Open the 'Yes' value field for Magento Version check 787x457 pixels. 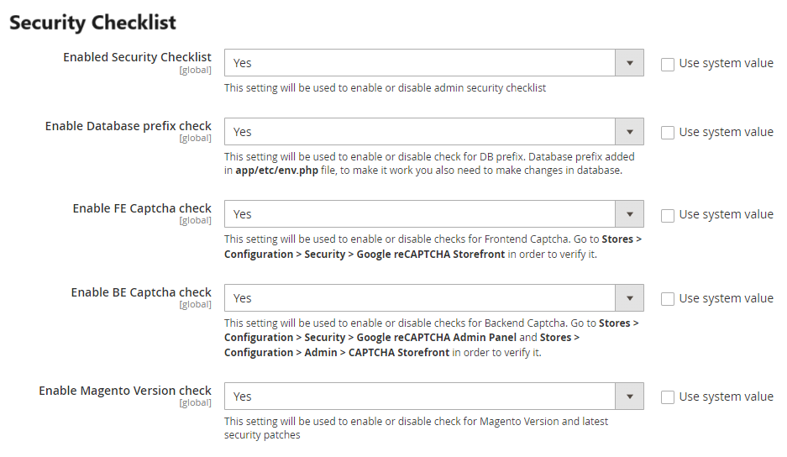420,397
